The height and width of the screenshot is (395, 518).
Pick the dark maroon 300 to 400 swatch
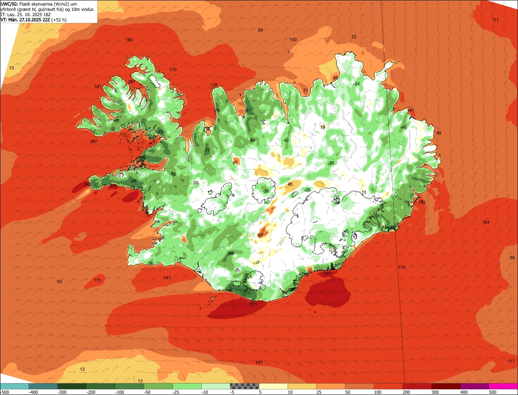(x=445, y=386)
